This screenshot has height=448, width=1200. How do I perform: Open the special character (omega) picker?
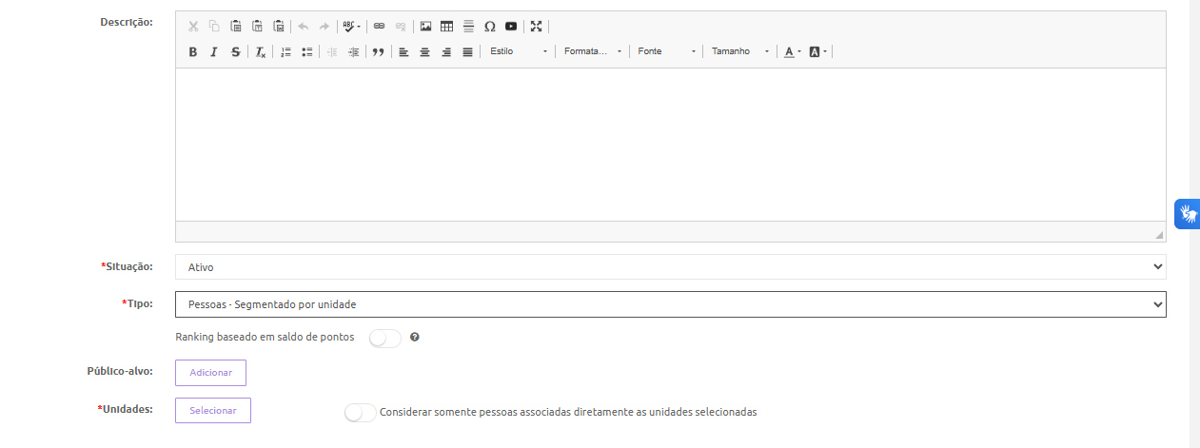489,27
